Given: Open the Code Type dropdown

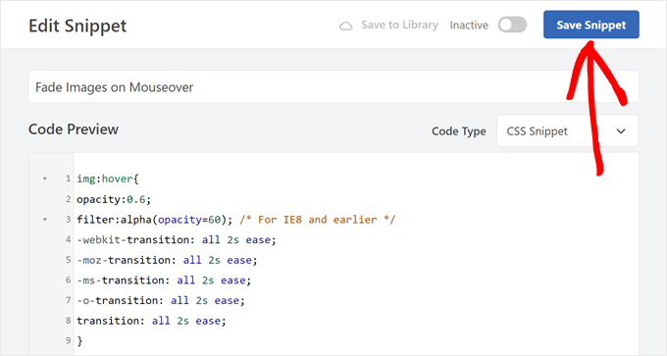Looking at the screenshot, I should [567, 131].
